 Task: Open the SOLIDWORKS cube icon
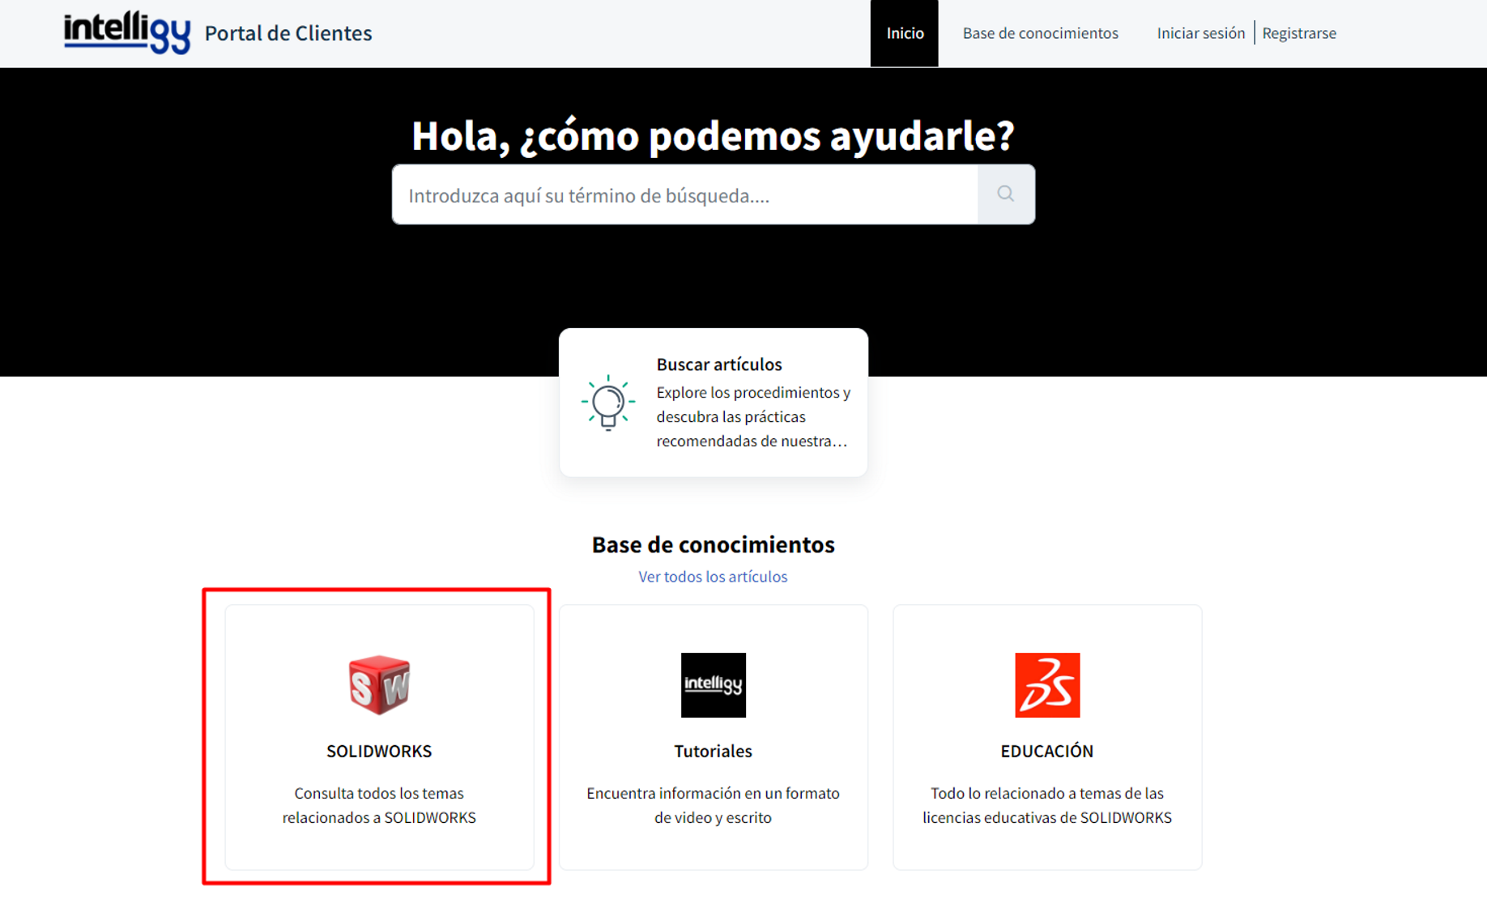point(379,684)
